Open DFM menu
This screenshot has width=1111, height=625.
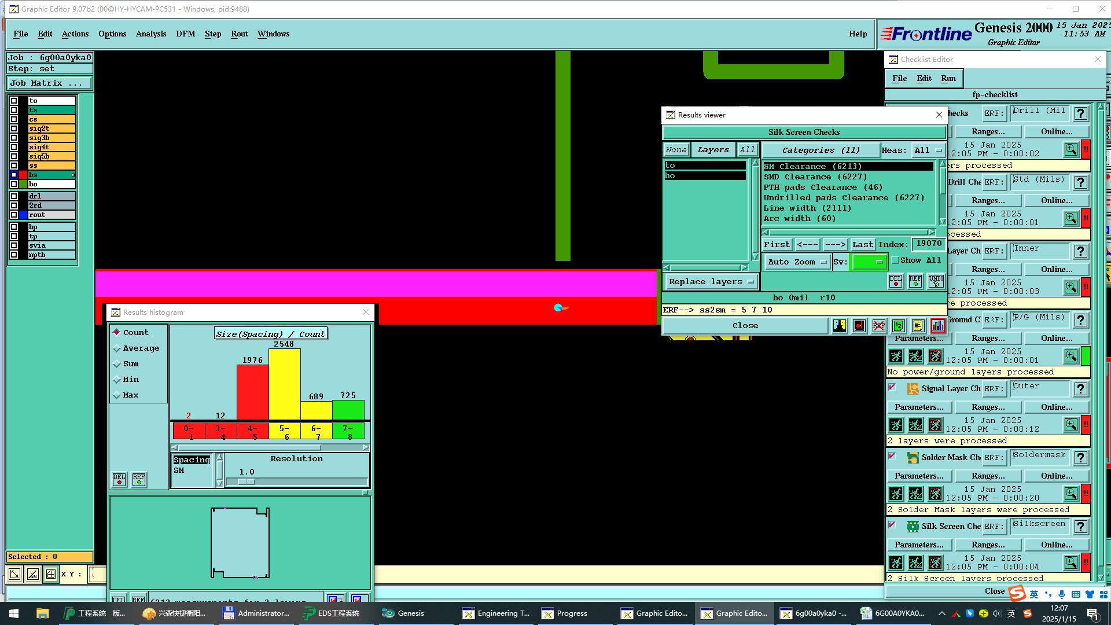[x=186, y=34]
